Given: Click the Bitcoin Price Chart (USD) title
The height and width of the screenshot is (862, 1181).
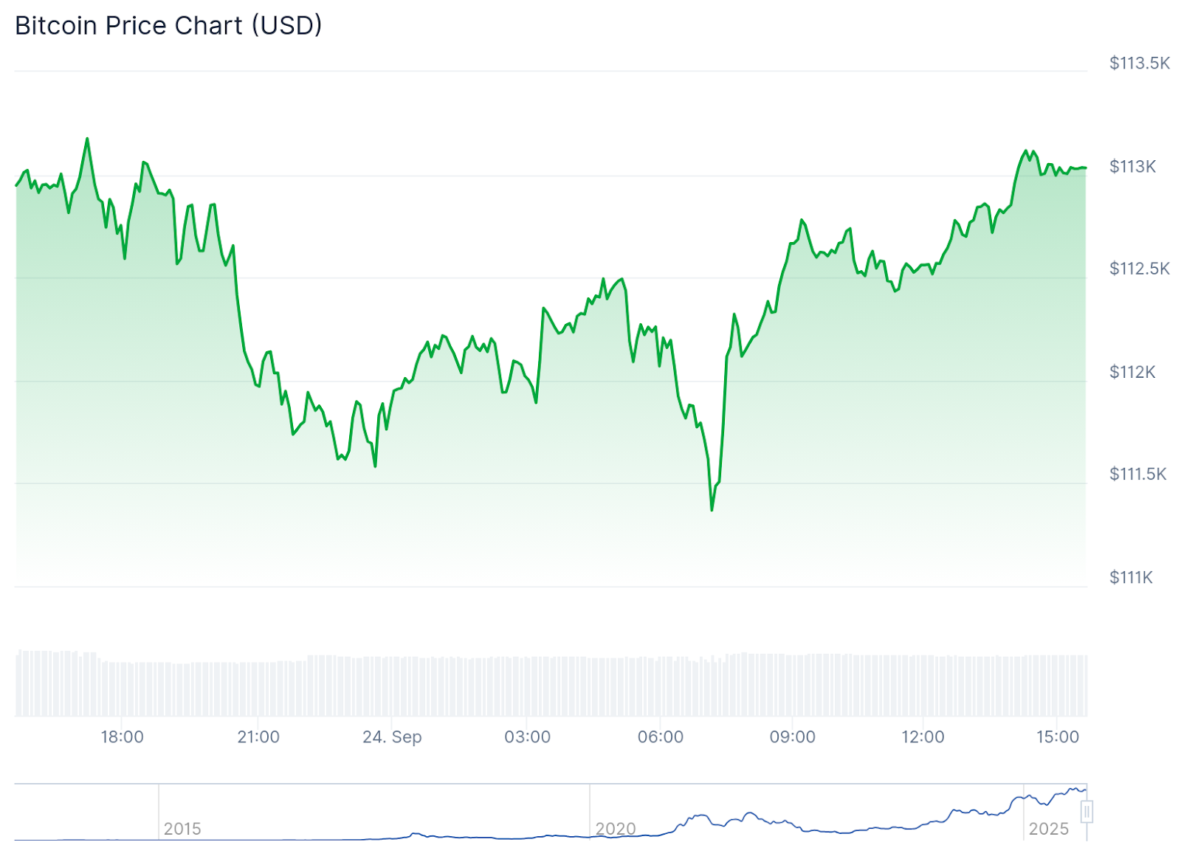Looking at the screenshot, I should click(168, 26).
